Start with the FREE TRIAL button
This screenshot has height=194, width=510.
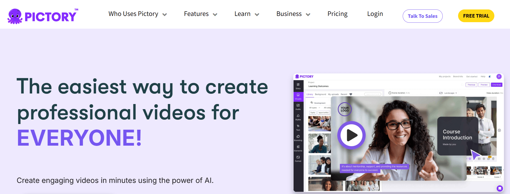[476, 16]
